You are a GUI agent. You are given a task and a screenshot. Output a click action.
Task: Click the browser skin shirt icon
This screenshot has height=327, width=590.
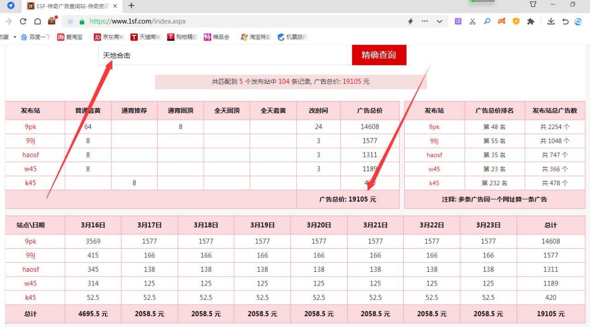pyautogui.click(x=533, y=5)
